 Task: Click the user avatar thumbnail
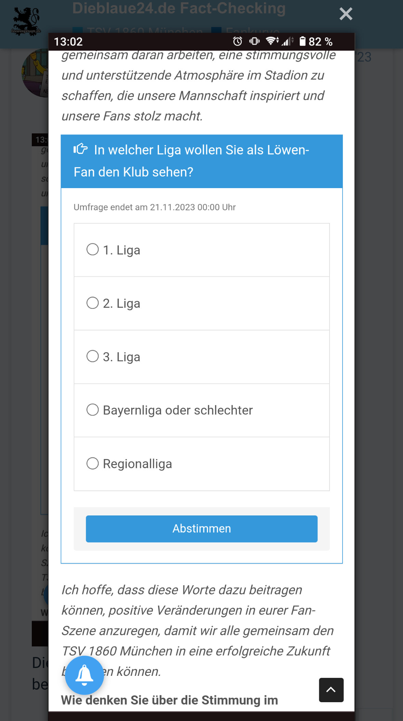tap(35, 73)
